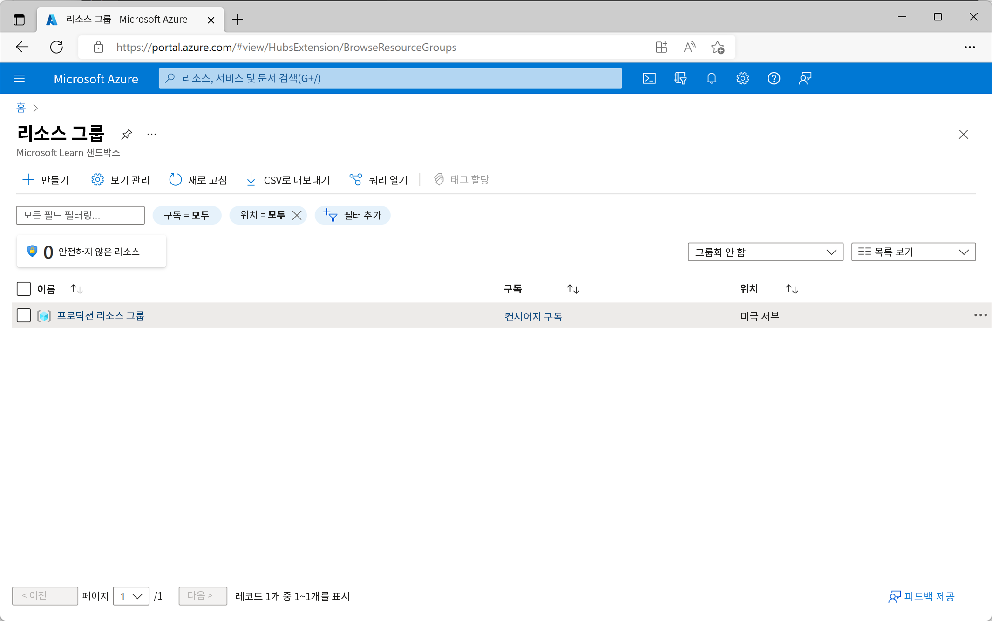Image resolution: width=992 pixels, height=621 pixels.
Task: Expand the 목록 보기 view dropdown
Action: 913,252
